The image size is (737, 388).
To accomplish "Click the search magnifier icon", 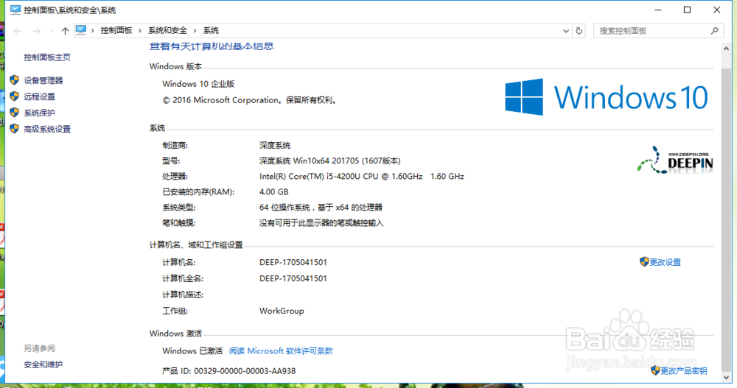I will coord(714,31).
